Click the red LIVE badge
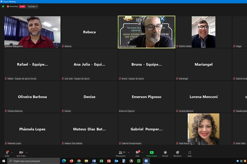The width and height of the screenshot is (247, 164). (22, 7)
